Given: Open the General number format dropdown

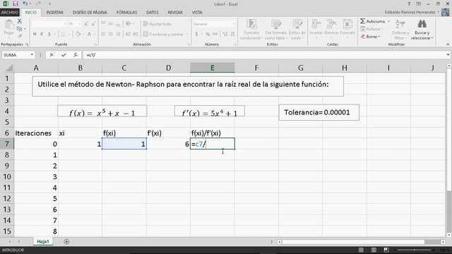Looking at the screenshot, I should [234, 24].
